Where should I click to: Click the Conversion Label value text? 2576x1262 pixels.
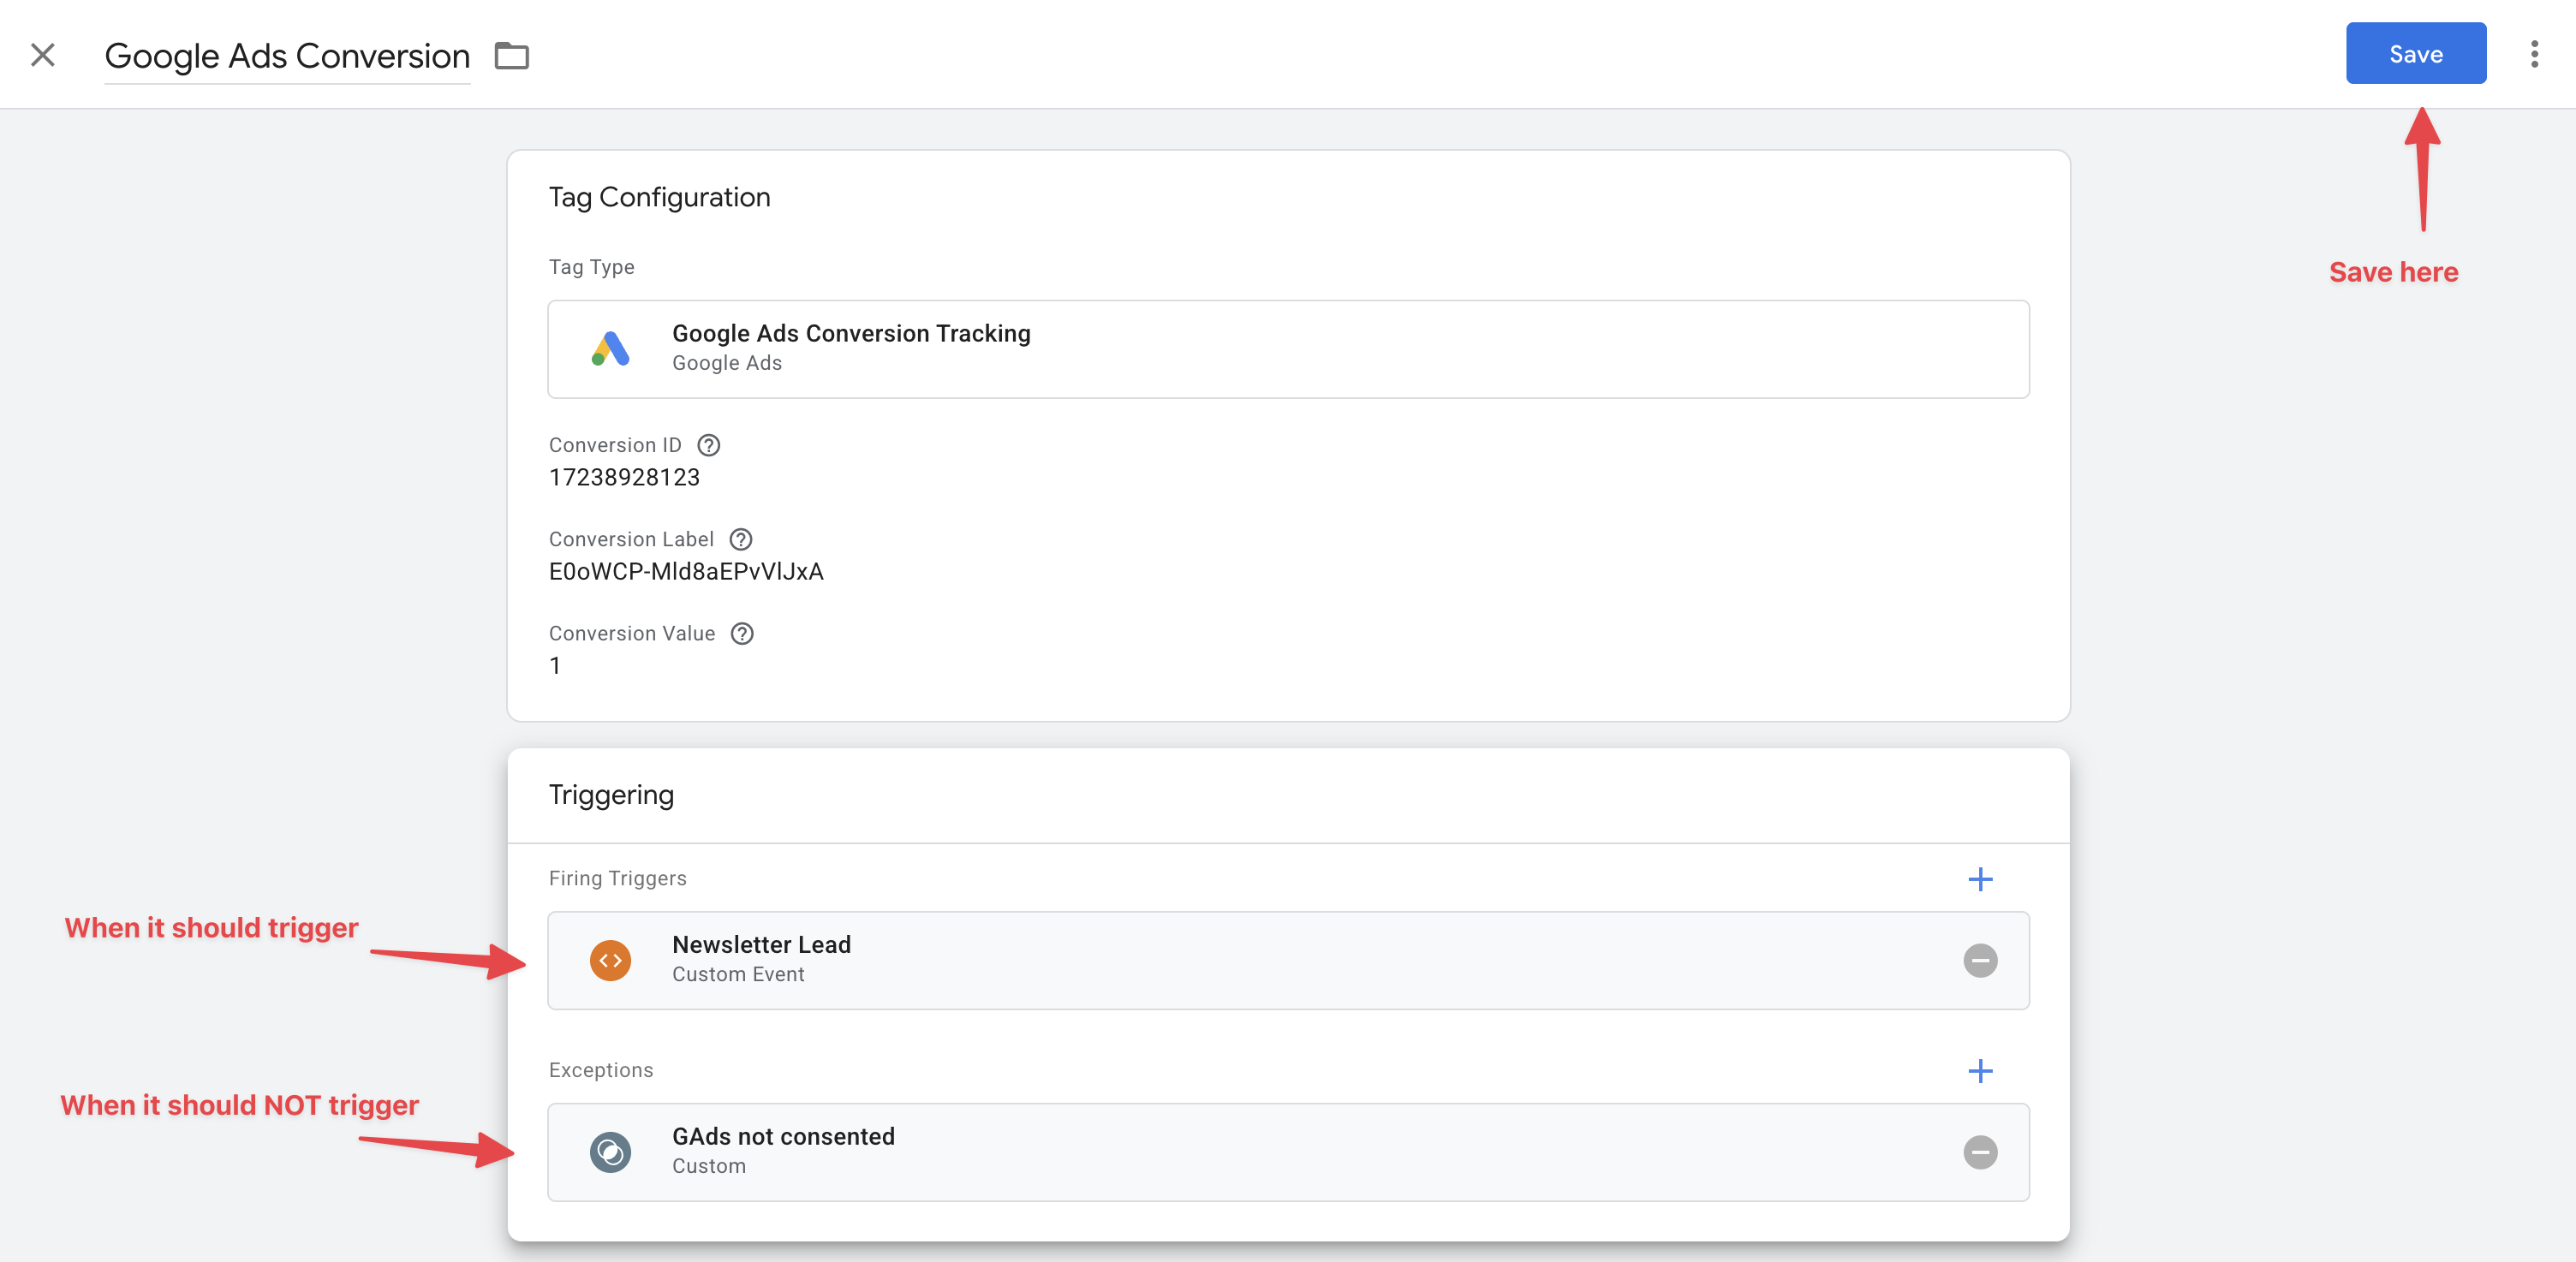[x=686, y=572]
